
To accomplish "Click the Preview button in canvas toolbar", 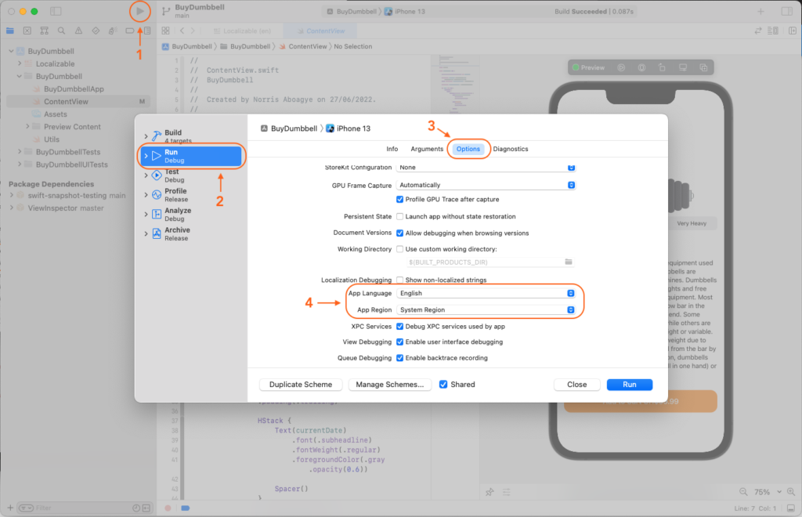I will [x=589, y=67].
